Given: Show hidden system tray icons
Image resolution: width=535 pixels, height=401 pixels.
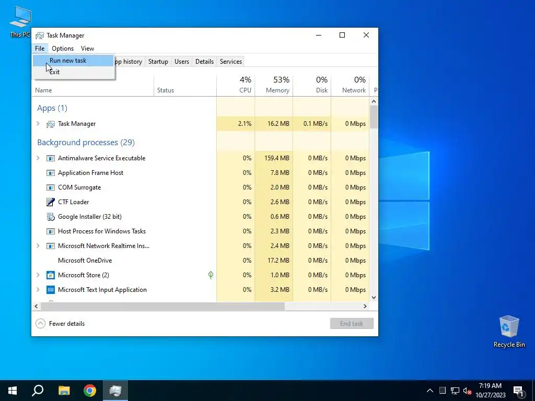Looking at the screenshot, I should pos(430,391).
